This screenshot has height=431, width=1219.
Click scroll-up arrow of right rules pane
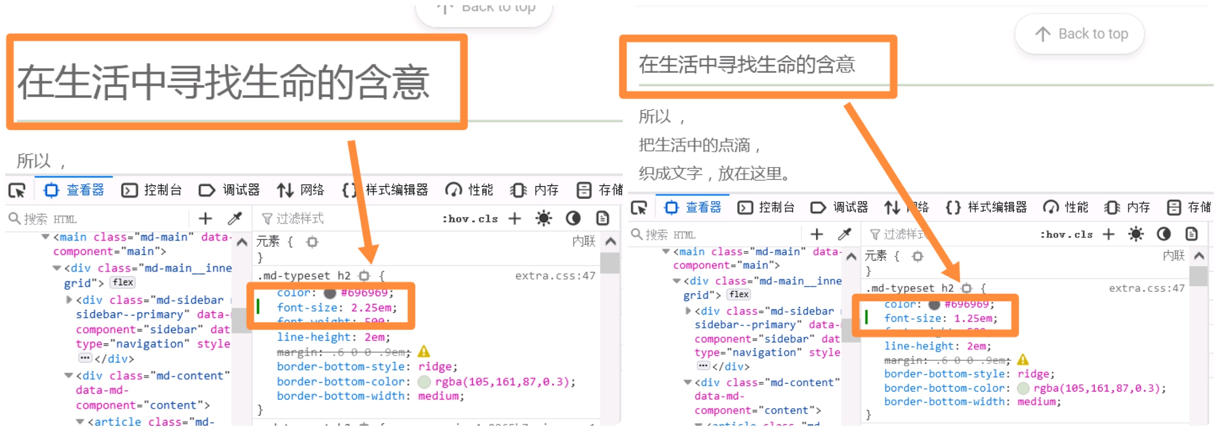point(1199,257)
